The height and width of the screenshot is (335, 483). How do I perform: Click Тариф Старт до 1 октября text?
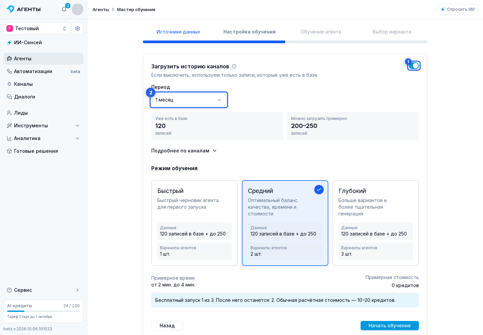[30, 317]
